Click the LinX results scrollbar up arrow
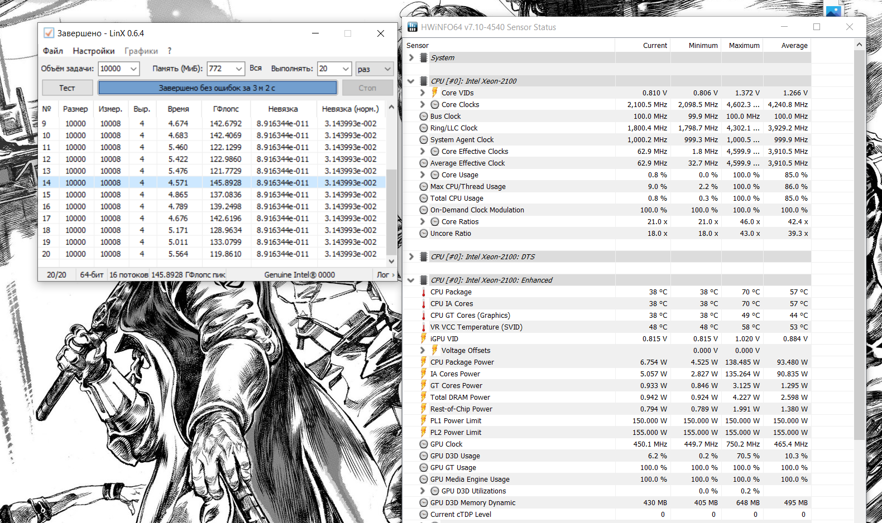This screenshot has width=882, height=523. 391,107
